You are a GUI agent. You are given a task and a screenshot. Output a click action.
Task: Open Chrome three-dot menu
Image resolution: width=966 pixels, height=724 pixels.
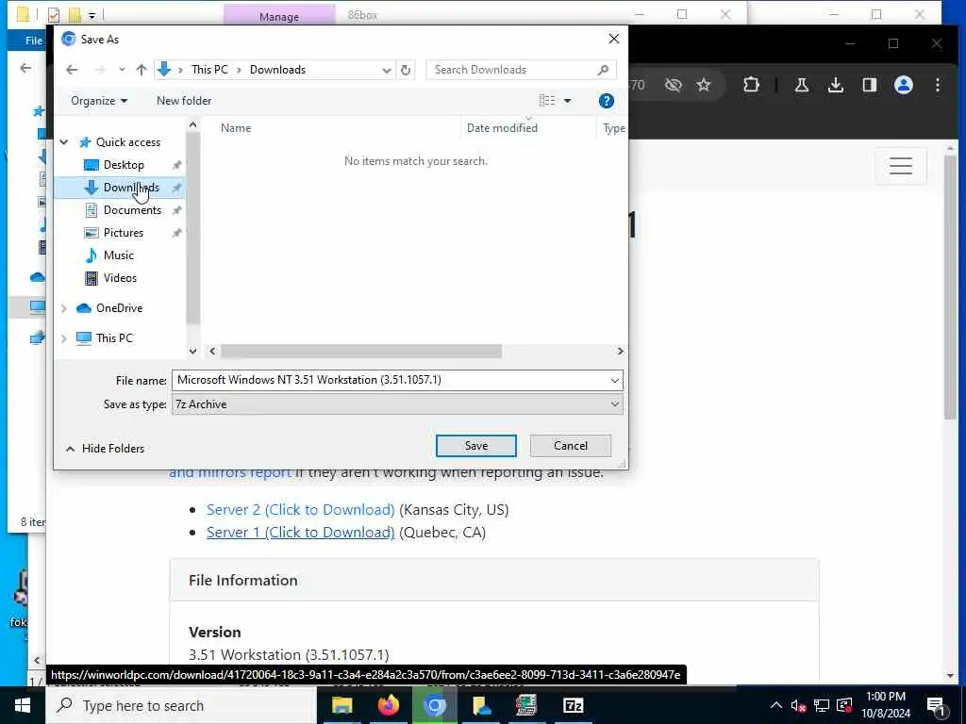[x=937, y=85]
